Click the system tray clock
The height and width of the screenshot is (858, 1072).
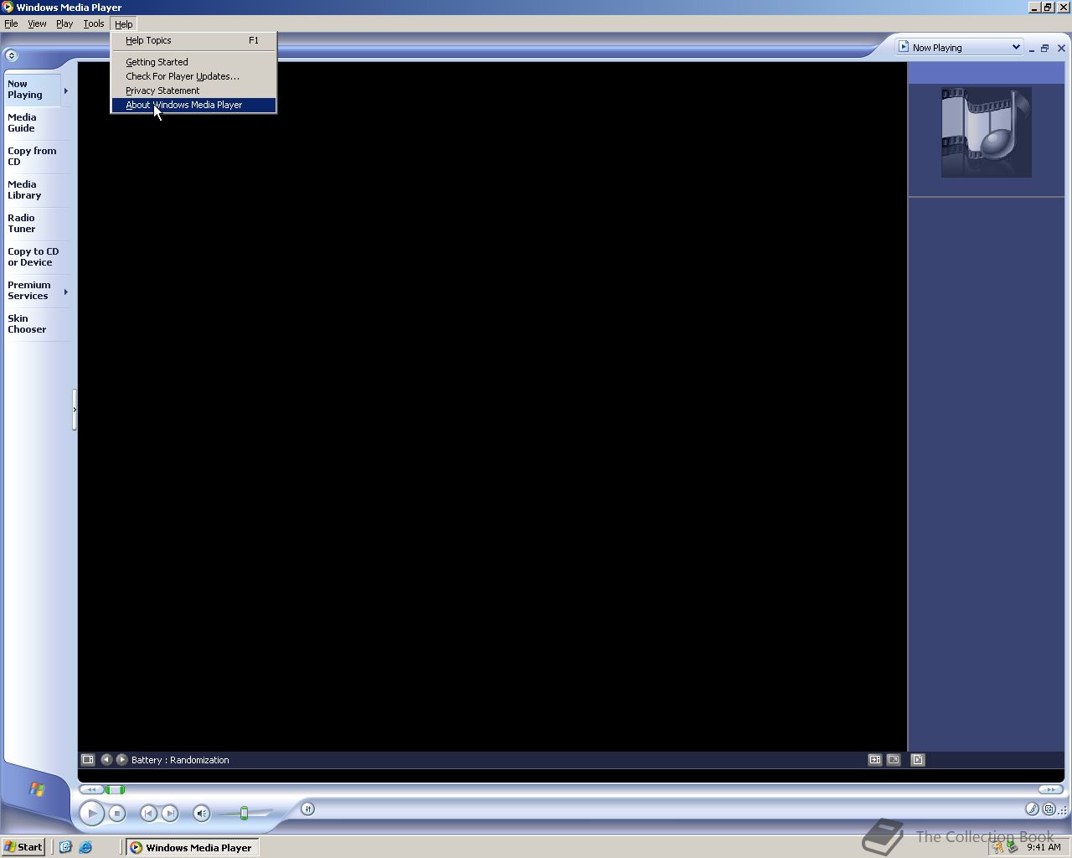click(x=1044, y=847)
